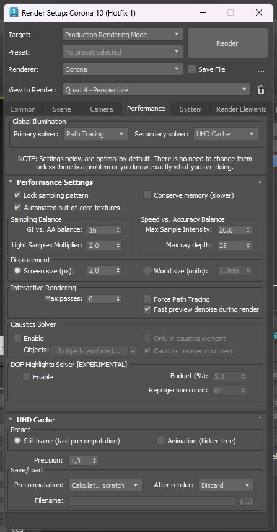Click the GI vs. AA balance value field
Screen dimensions: 277x532
[x=101, y=230]
